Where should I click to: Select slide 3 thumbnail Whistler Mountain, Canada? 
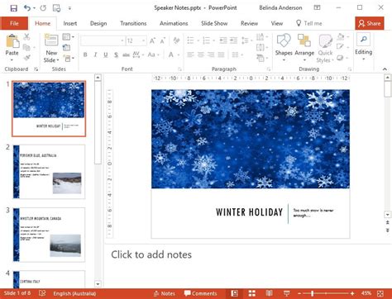pyautogui.click(x=49, y=235)
